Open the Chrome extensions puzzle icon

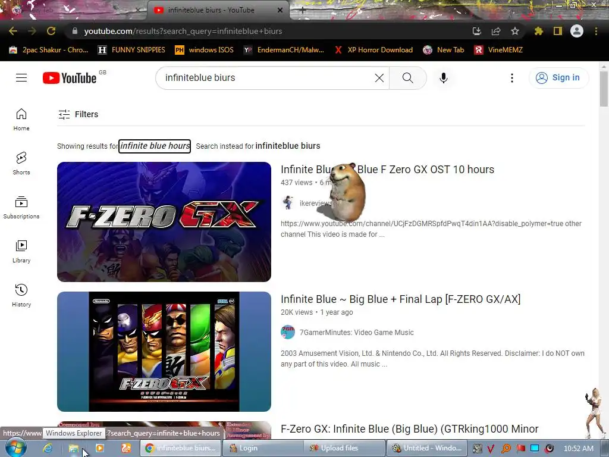point(539,31)
